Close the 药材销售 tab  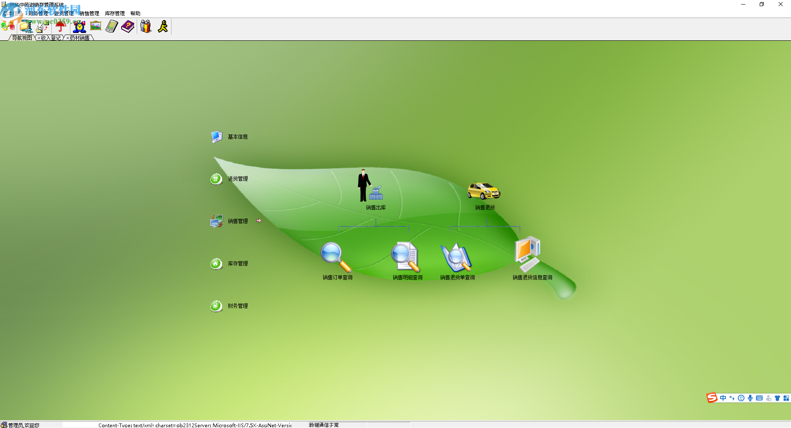coord(68,38)
